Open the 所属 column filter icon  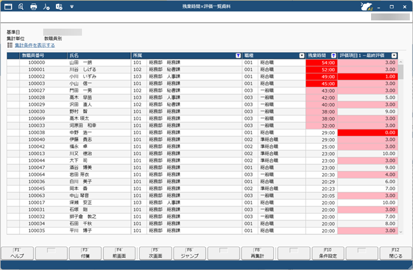(238, 55)
